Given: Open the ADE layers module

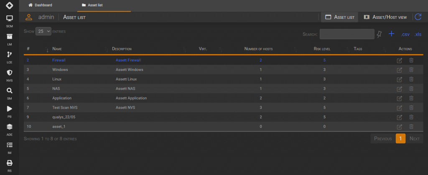Looking at the screenshot, I should pyautogui.click(x=10, y=130).
